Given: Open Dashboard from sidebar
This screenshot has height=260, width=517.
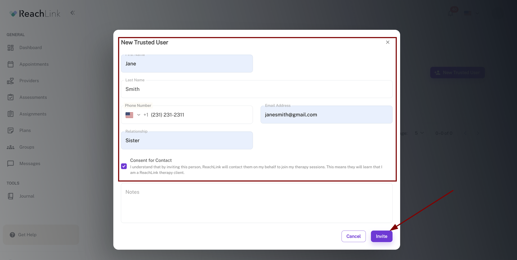Looking at the screenshot, I should [x=31, y=48].
